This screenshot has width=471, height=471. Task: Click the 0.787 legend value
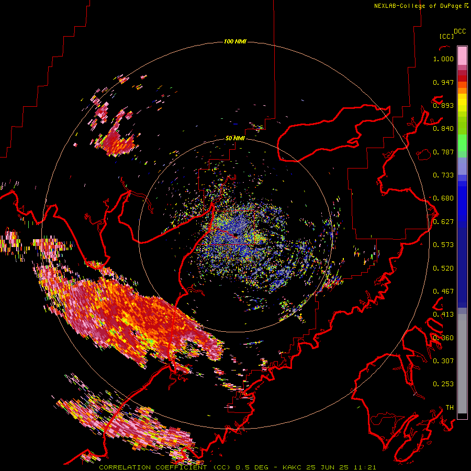click(443, 152)
